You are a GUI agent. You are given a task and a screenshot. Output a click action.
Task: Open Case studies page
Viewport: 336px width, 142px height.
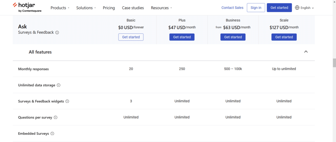[x=133, y=8]
